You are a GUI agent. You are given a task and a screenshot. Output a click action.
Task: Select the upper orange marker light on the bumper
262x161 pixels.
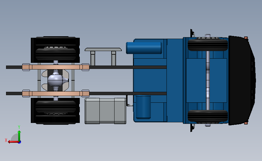(x=246, y=38)
